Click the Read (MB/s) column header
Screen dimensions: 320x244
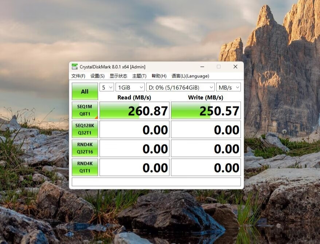coord(134,97)
